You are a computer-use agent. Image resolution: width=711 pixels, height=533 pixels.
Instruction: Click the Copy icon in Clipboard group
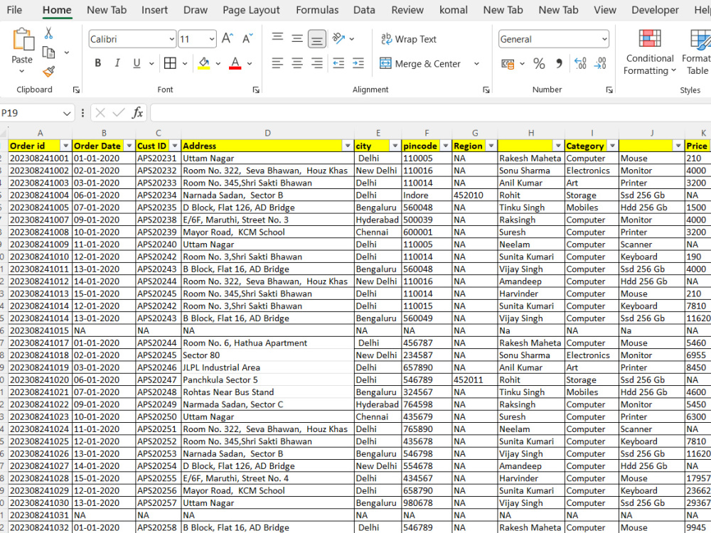tap(48, 53)
